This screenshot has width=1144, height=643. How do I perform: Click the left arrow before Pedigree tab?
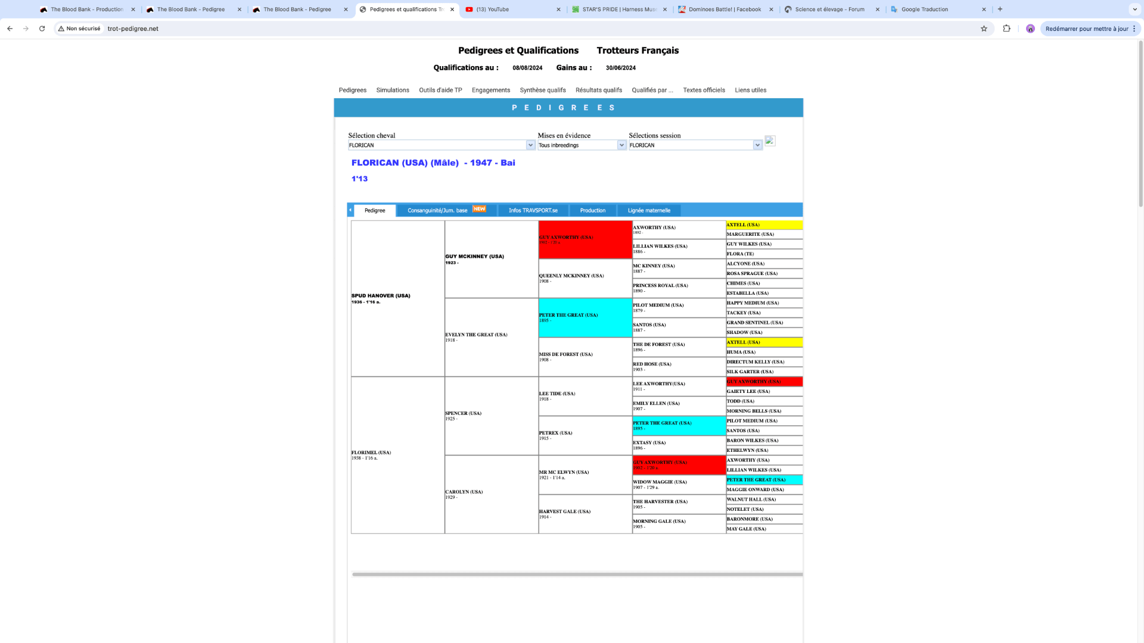(x=350, y=210)
